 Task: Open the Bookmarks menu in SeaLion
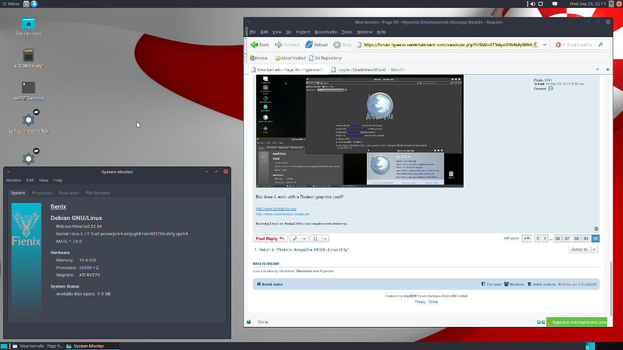(325, 32)
